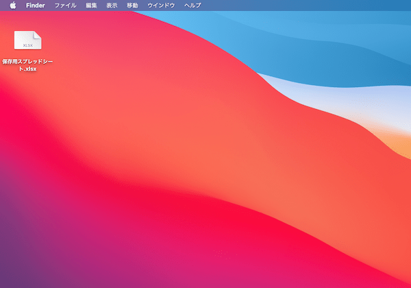Viewport: 411px width, 288px height.
Task: Open the 表示 menu
Action: (112, 5)
